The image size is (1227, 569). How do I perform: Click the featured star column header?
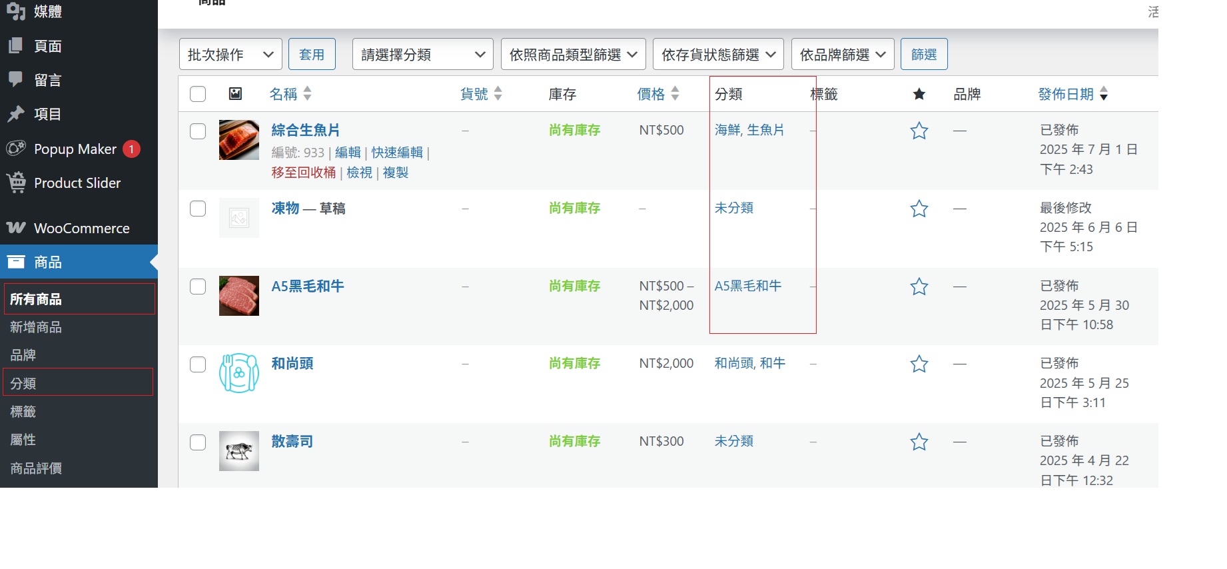[919, 94]
